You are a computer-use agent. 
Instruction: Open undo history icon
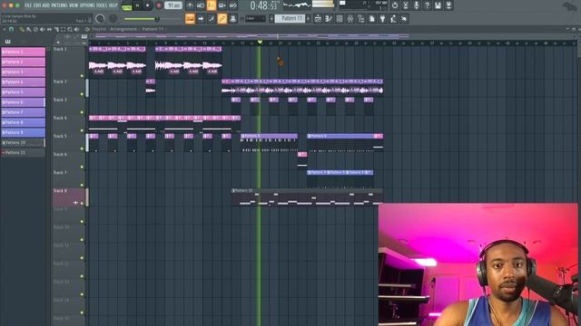pyautogui.click(x=395, y=5)
